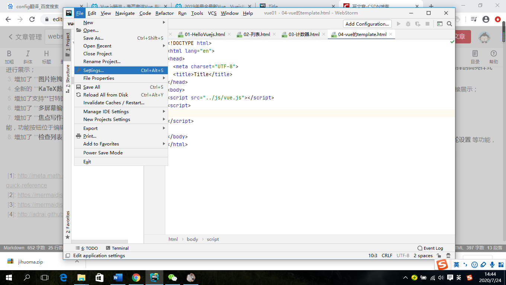This screenshot has width=506, height=285.
Task: Open the Refactor menu
Action: [164, 13]
